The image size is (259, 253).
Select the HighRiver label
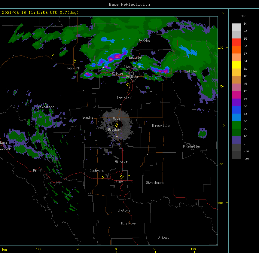[129, 223]
